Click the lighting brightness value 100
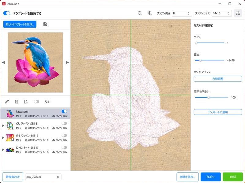Image resolution: width=245 pixels, height=183 pixels. pyautogui.click(x=233, y=97)
